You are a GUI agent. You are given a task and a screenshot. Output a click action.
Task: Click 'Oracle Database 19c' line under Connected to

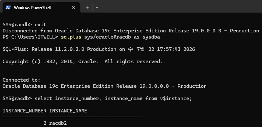point(105,86)
